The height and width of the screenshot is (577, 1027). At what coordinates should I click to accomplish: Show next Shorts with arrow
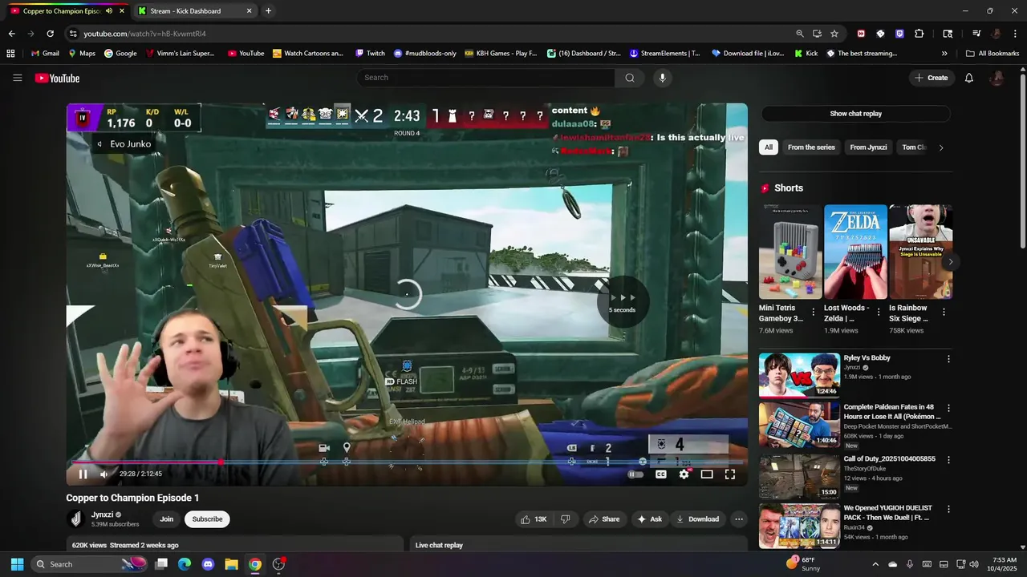click(x=951, y=262)
